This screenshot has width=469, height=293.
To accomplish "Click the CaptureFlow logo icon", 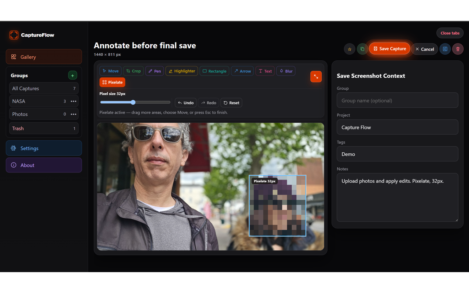I will click(14, 35).
